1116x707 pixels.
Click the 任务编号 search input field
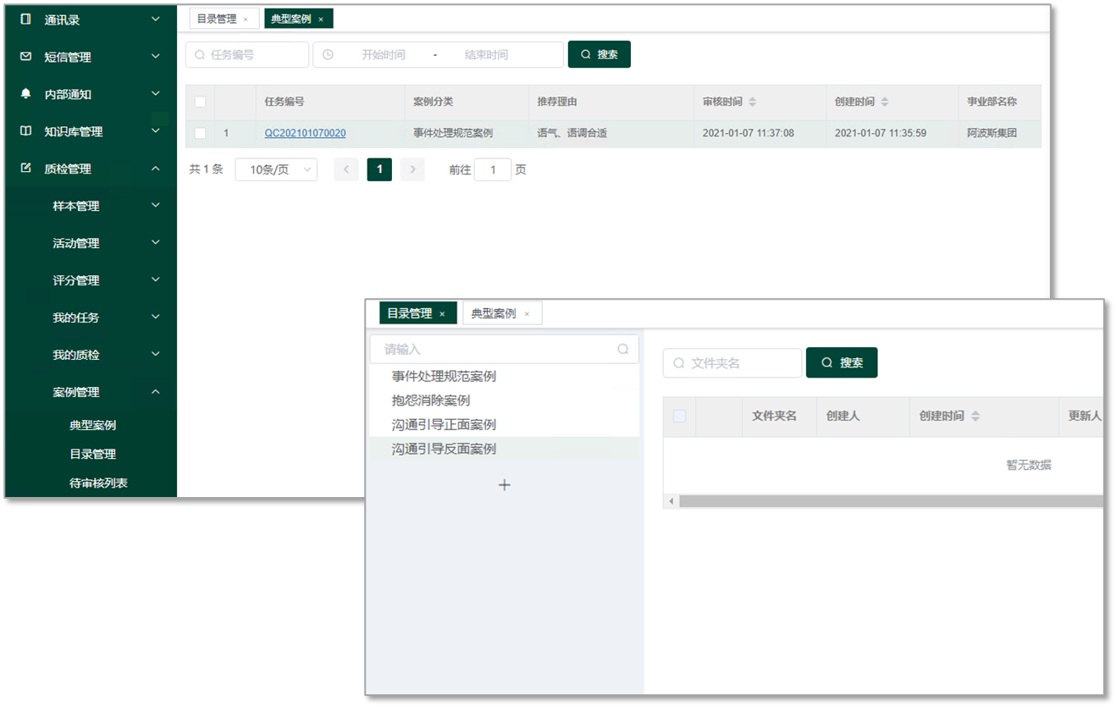[x=254, y=54]
